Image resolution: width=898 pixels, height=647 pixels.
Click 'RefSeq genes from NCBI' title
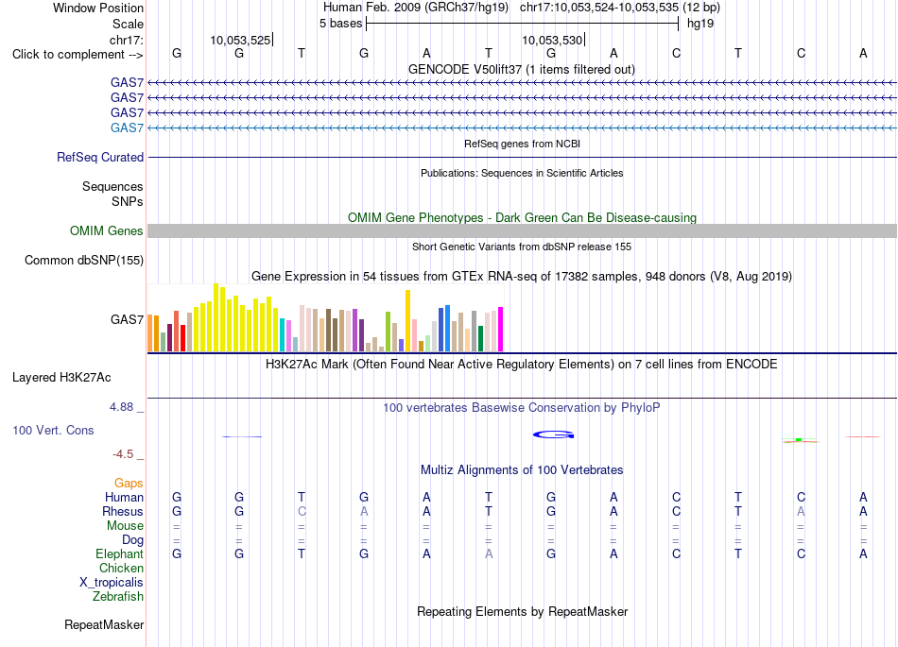[522, 144]
